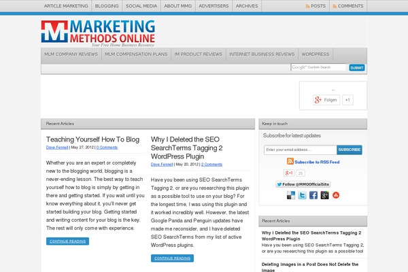Open the 0 Comments link
This screenshot has width=408, height=272.
(107, 148)
